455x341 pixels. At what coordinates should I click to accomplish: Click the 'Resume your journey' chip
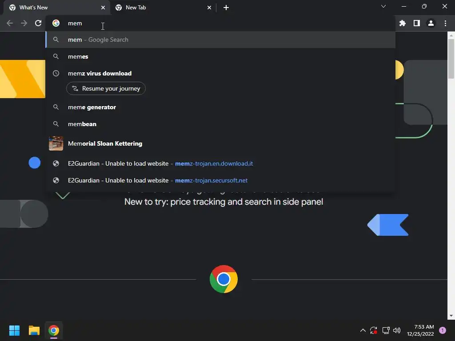click(106, 88)
